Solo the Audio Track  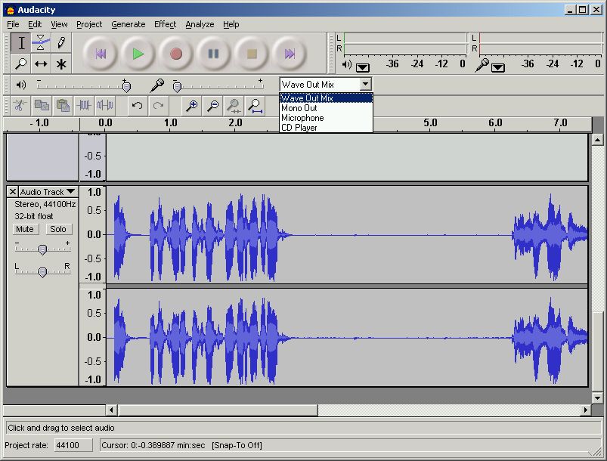coord(58,229)
